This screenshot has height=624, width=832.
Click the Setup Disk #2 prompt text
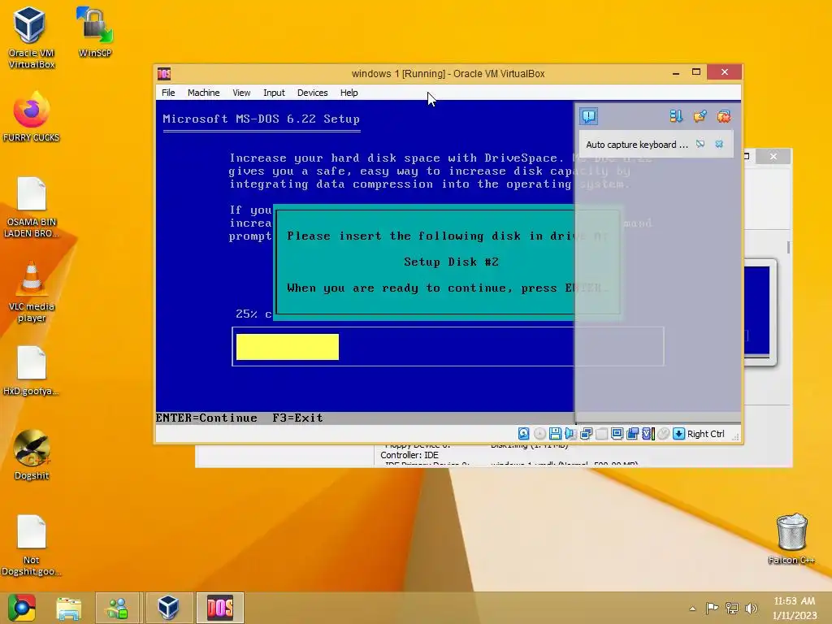451,262
